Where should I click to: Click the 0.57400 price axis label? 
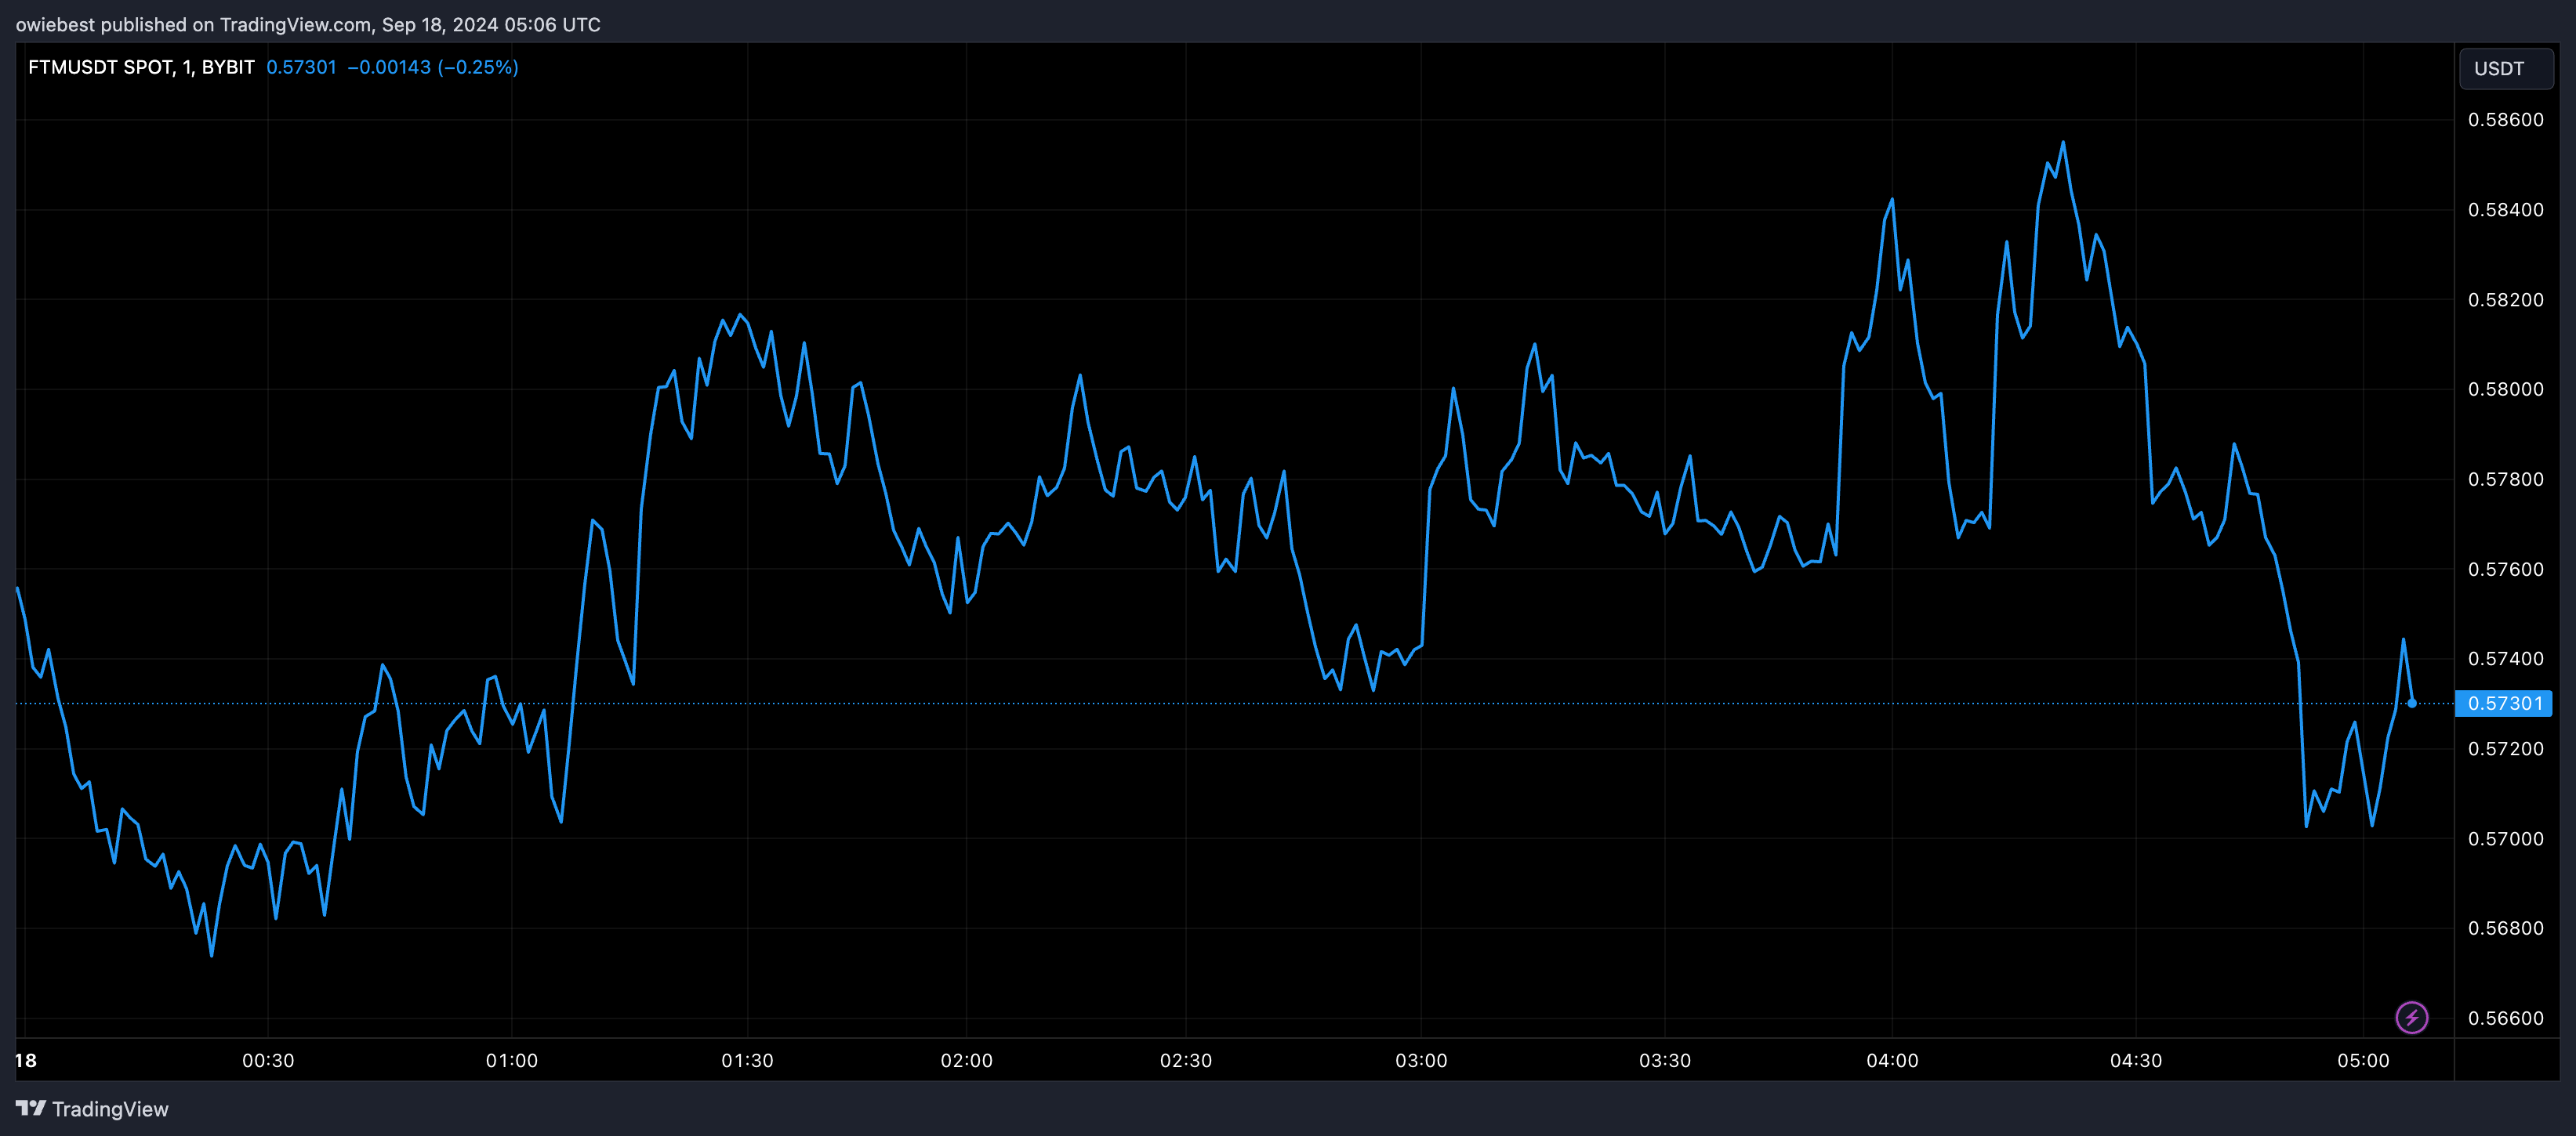coord(2506,658)
